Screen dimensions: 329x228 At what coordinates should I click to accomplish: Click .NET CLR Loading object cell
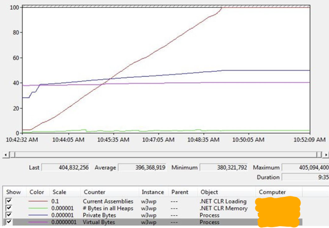[223, 201]
